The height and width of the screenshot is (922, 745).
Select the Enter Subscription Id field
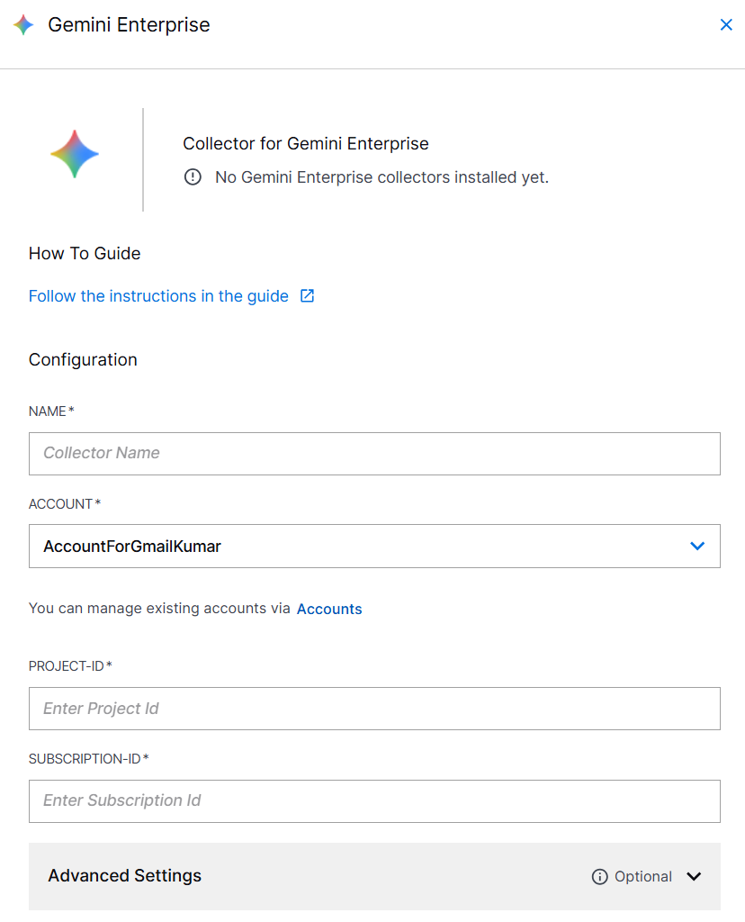374,801
